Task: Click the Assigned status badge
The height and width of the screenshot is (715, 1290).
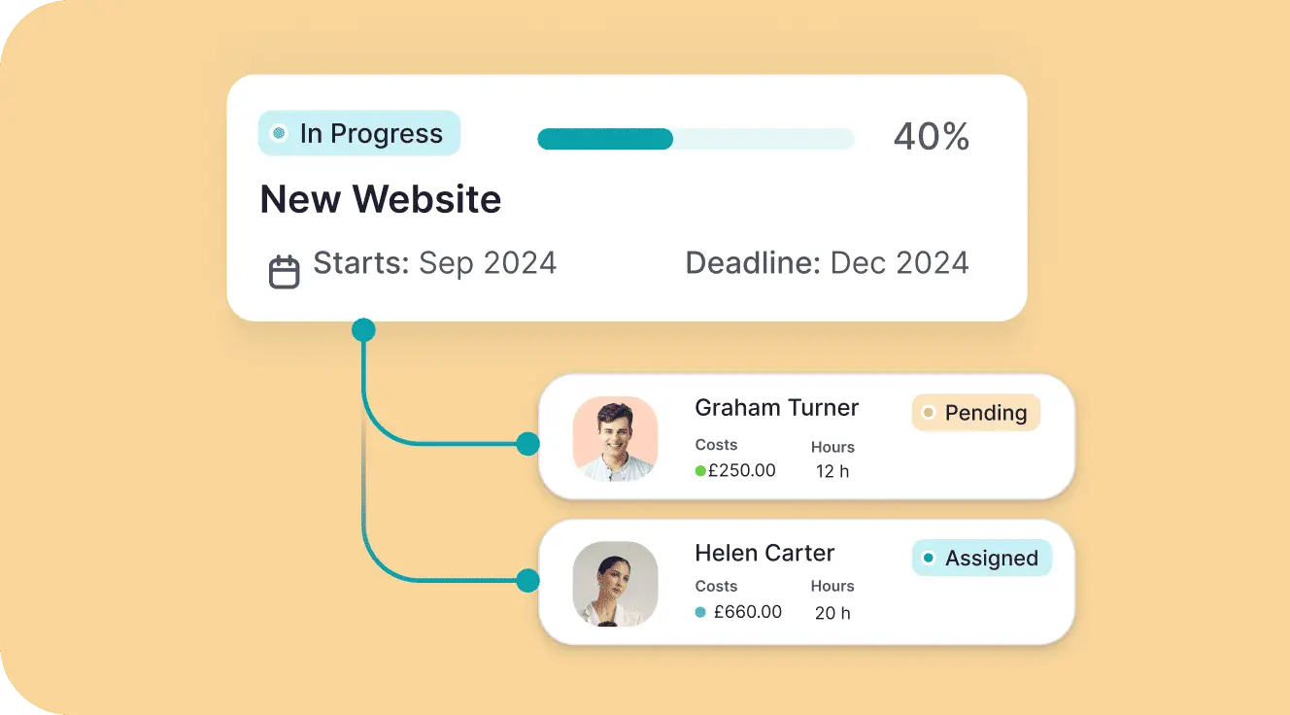Action: click(x=981, y=559)
